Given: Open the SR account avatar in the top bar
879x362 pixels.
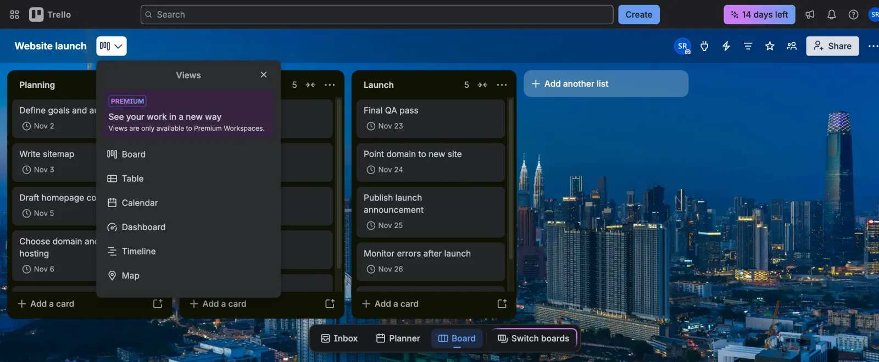Looking at the screenshot, I should point(874,15).
